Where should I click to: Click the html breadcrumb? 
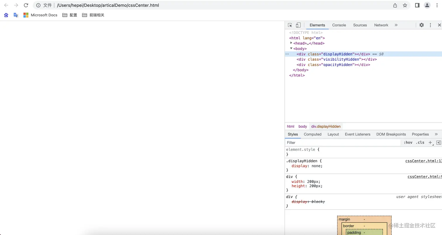coord(291,126)
